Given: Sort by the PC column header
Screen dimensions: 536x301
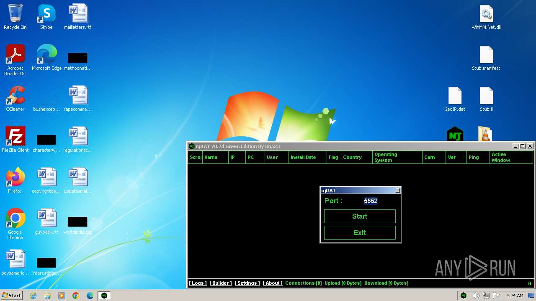Looking at the screenshot, I should (255, 157).
